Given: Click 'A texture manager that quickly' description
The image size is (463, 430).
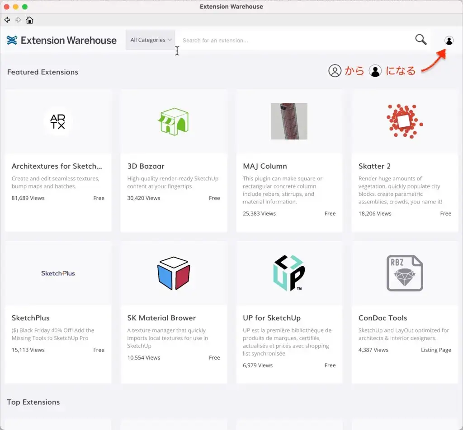Looking at the screenshot, I should [167, 338].
